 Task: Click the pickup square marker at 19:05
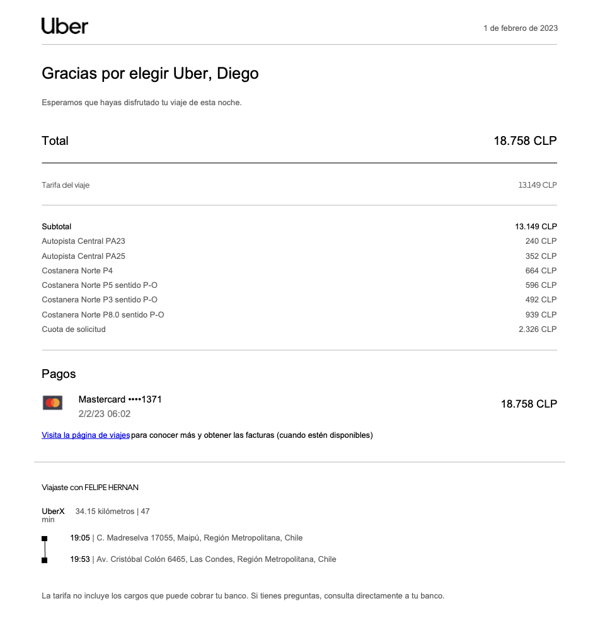coord(44,539)
